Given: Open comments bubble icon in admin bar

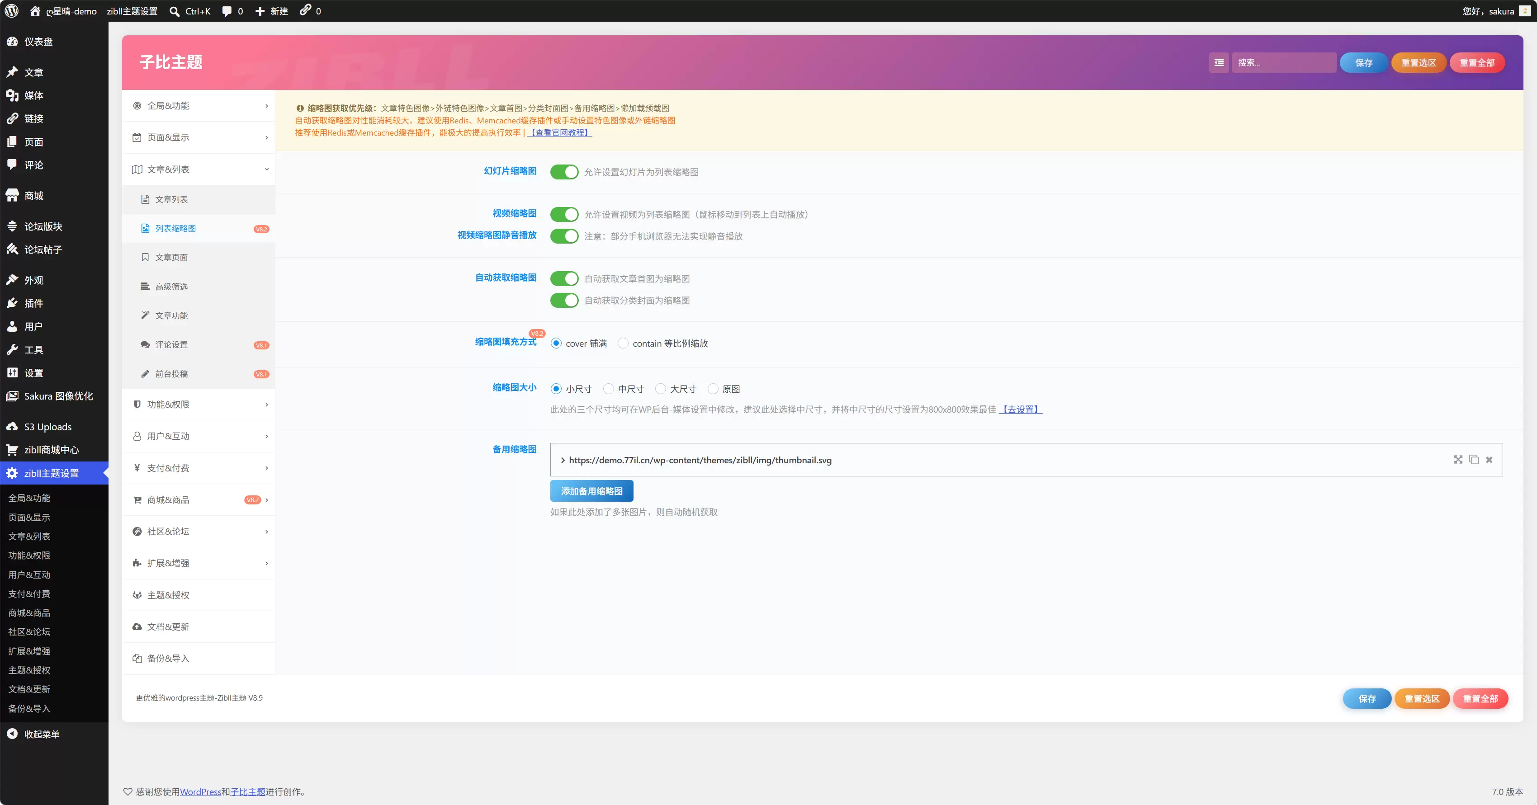Looking at the screenshot, I should [227, 11].
